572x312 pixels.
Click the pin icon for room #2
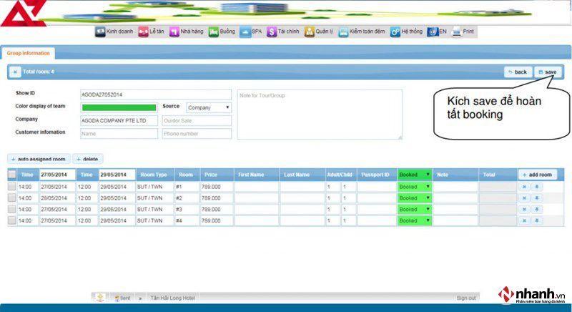tap(537, 198)
